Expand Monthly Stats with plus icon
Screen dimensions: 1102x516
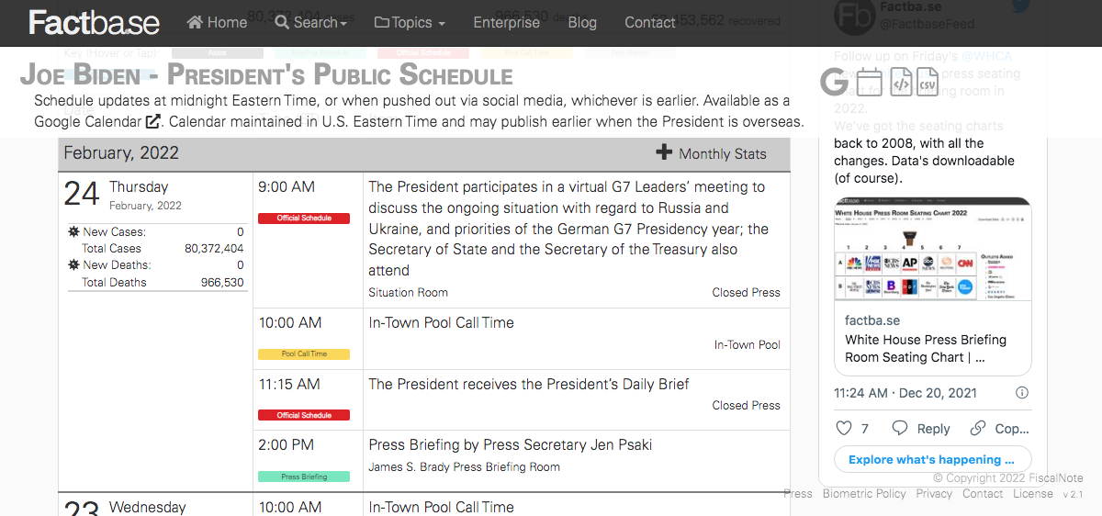[x=711, y=153]
